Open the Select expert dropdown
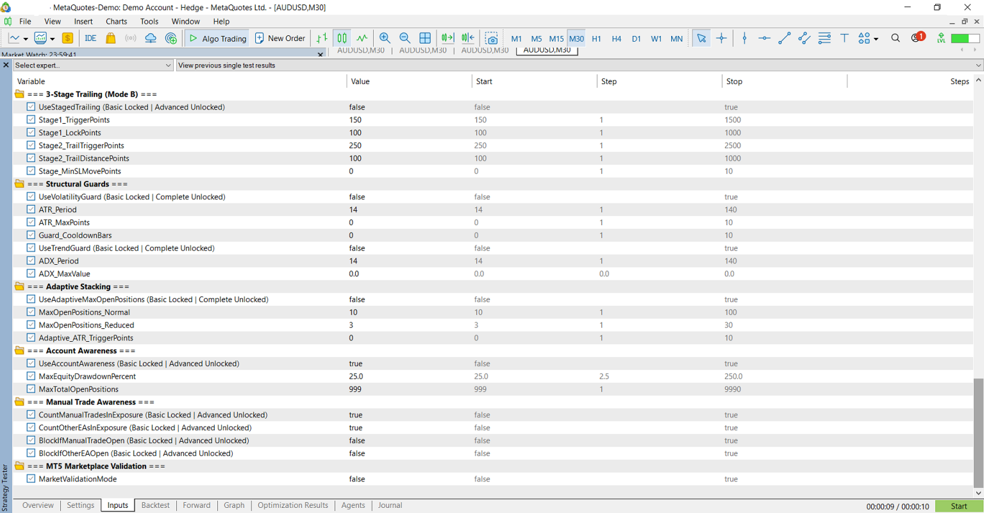Image resolution: width=984 pixels, height=513 pixels. [x=93, y=65]
